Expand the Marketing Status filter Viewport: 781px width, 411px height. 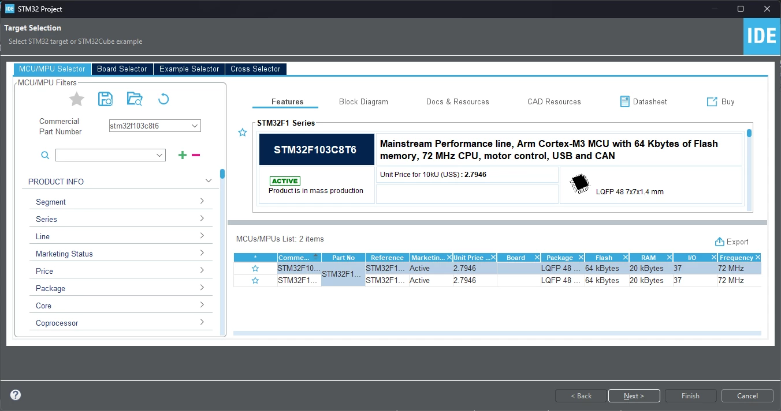point(121,254)
